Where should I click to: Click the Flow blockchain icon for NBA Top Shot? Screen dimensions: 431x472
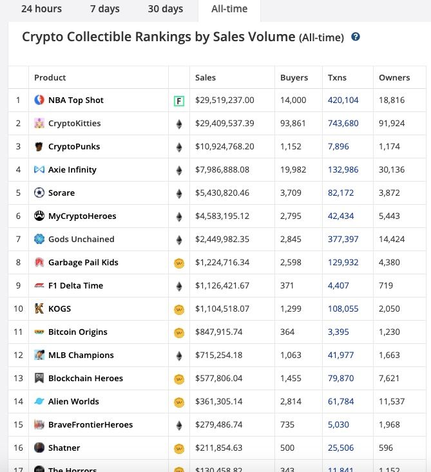pyautogui.click(x=179, y=100)
